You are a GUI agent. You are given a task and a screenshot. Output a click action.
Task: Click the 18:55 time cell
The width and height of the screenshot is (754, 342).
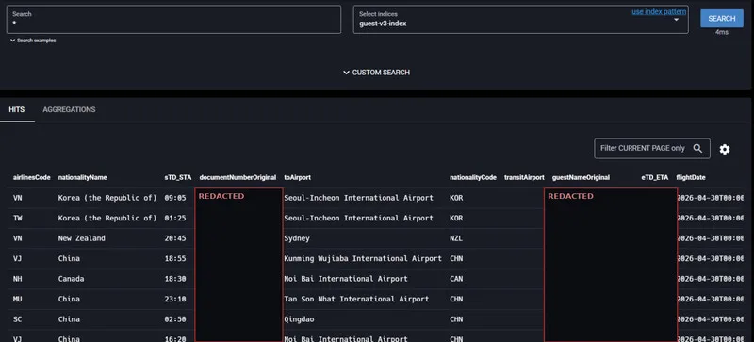coord(175,259)
